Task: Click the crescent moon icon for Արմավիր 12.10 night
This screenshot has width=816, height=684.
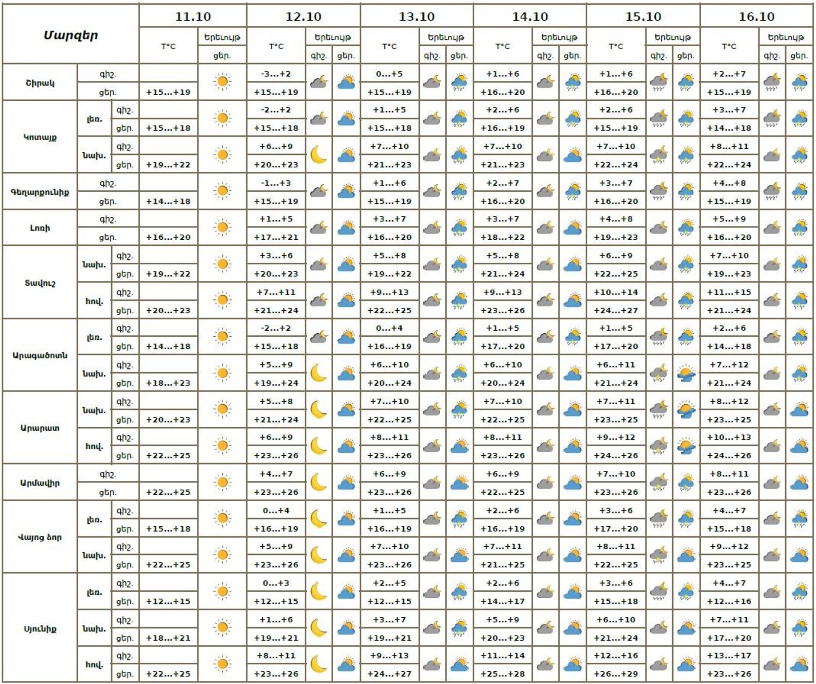Action: (x=319, y=482)
